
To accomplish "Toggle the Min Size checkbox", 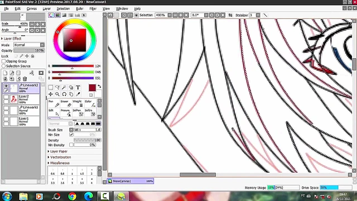I will click(x=71, y=135).
